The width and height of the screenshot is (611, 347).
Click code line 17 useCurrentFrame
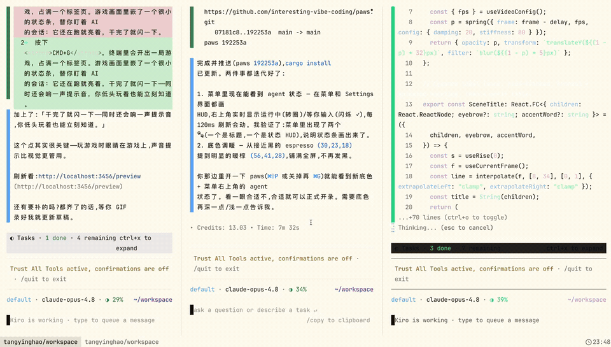pos(479,166)
